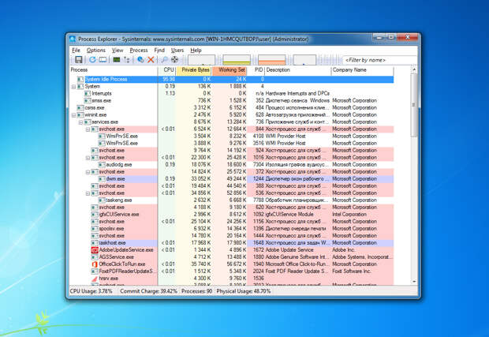489x337 pixels.
Task: Collapse the wininit.exe tree node
Action: click(73, 114)
